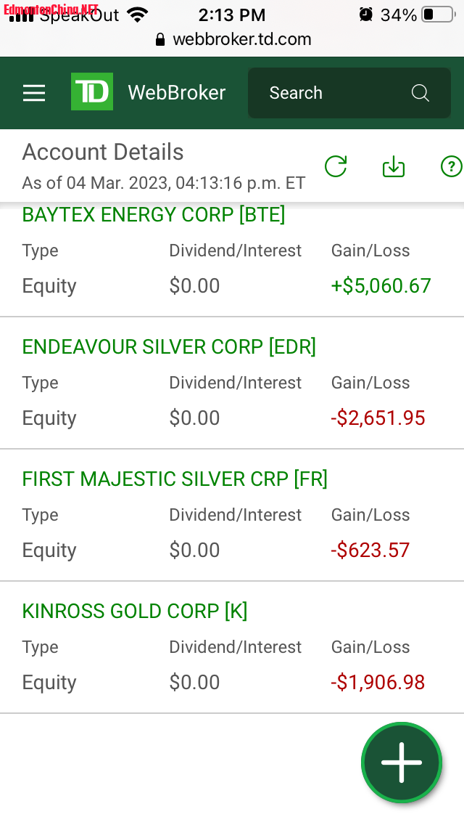464x825 pixels.
Task: Open BAYTEX ENERGY CORP [BTE] holding
Action: point(154,215)
